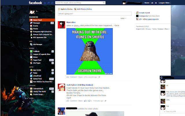Expand footer More dropdown

(x=167, y=29)
